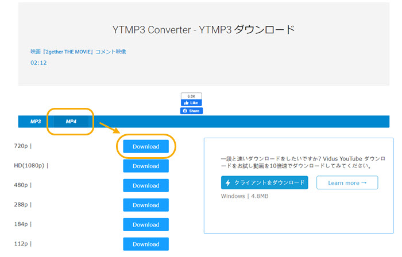Share the page via Facebook Share button
The image size is (402, 257).
191,111
